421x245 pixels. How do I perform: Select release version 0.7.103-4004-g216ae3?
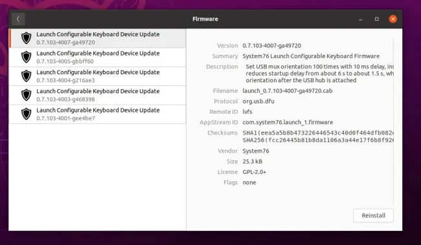click(97, 76)
